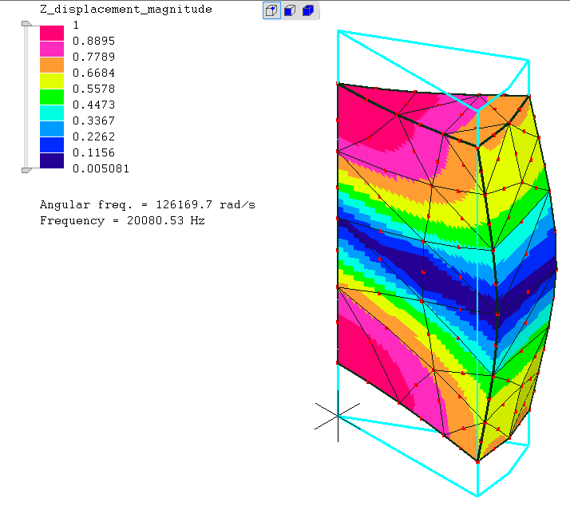
Task: Click the crimson swatch below value 1
Action: click(x=52, y=33)
